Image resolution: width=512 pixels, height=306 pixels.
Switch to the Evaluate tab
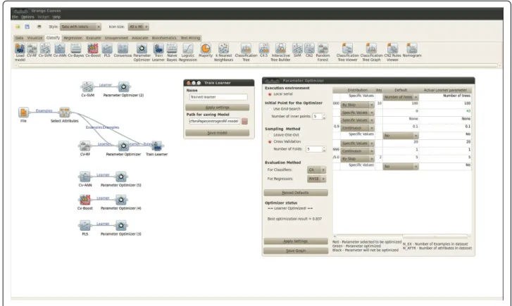pos(94,38)
